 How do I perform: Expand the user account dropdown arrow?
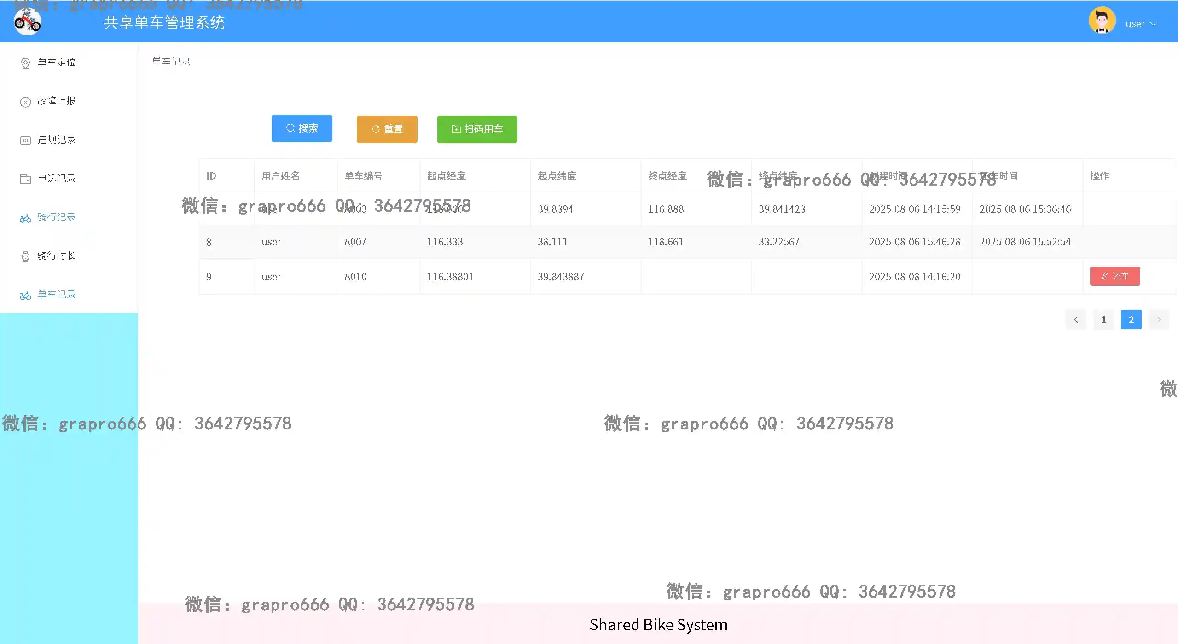pyautogui.click(x=1153, y=23)
